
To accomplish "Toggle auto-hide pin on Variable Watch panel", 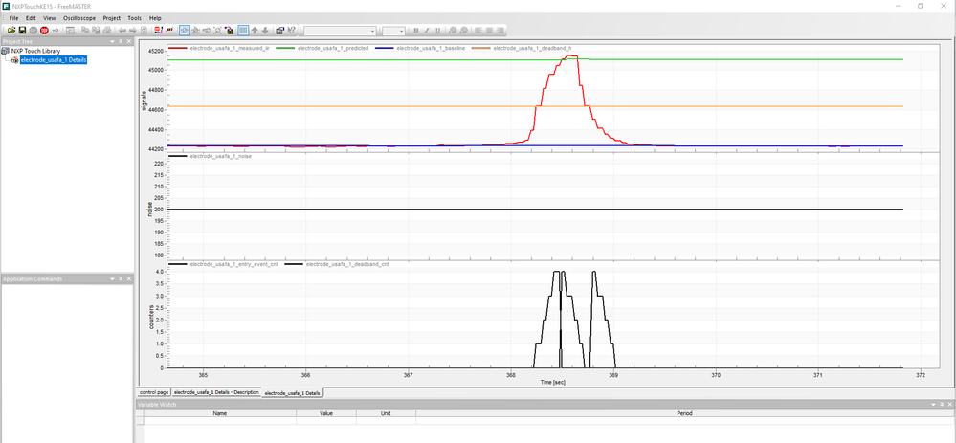I will 942,405.
